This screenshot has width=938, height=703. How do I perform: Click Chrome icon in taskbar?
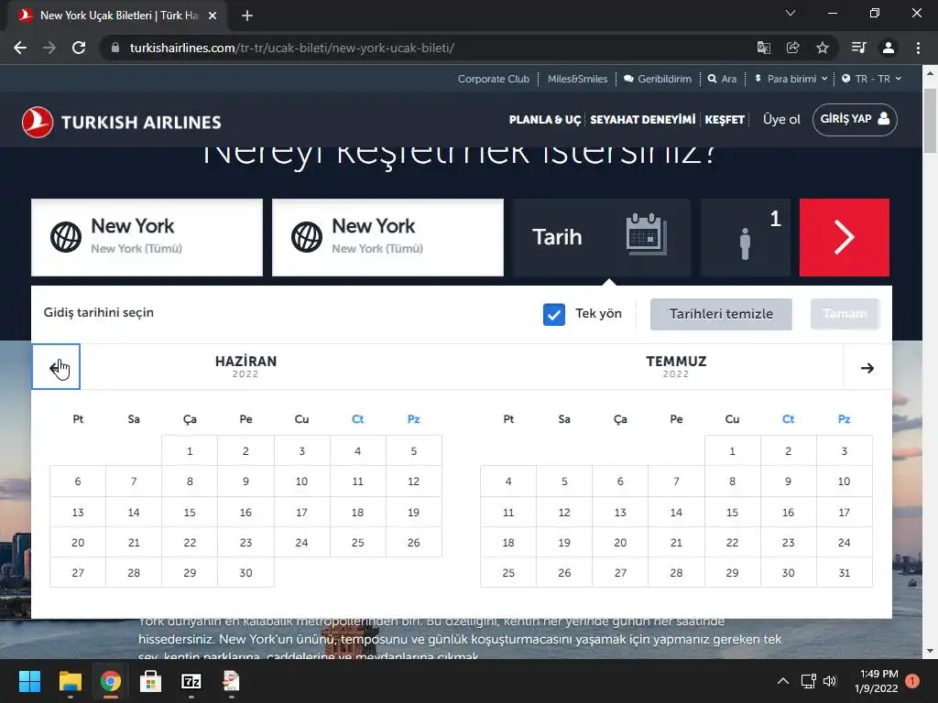[x=111, y=681]
